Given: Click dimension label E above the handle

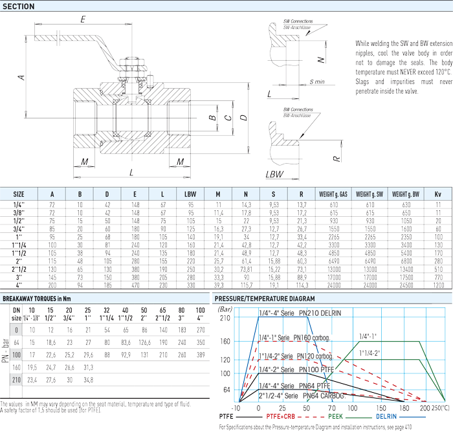Looking at the screenshot, I should click(83, 20).
